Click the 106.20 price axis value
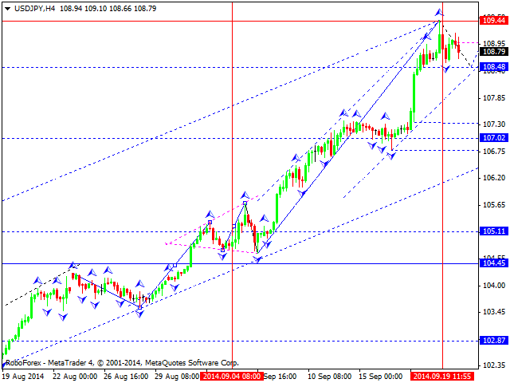The image size is (510, 383). pos(494,178)
